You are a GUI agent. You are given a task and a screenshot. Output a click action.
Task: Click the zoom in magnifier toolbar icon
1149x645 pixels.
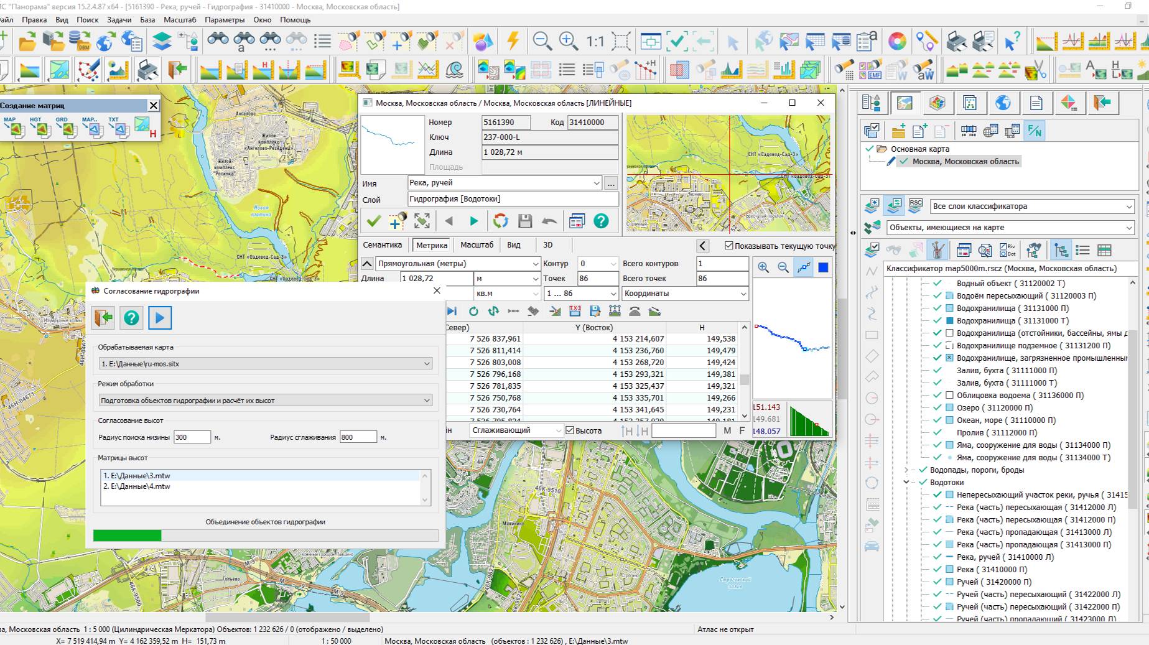[x=567, y=41]
